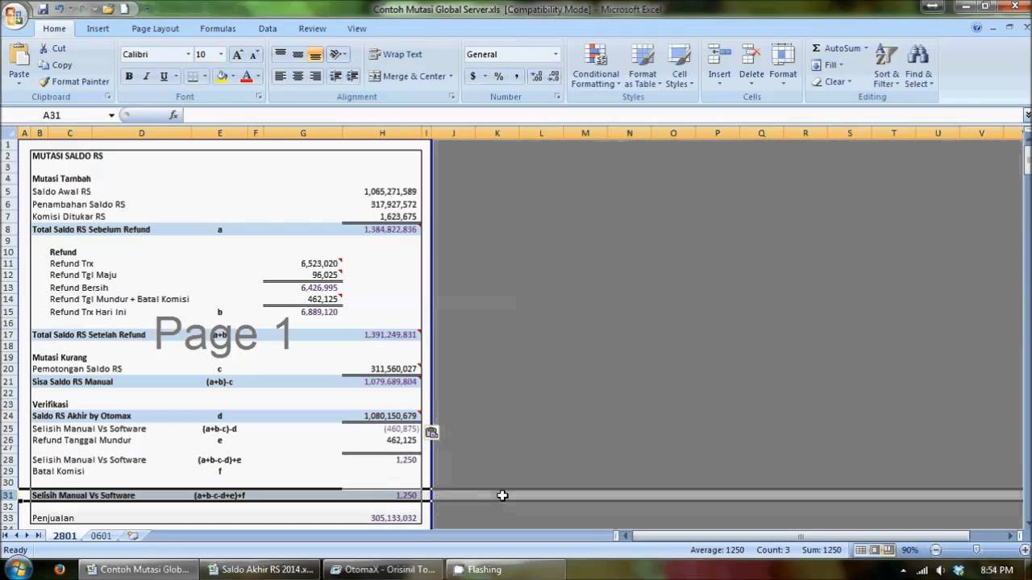Apply red font color
The width and height of the screenshot is (1032, 580).
247,77
